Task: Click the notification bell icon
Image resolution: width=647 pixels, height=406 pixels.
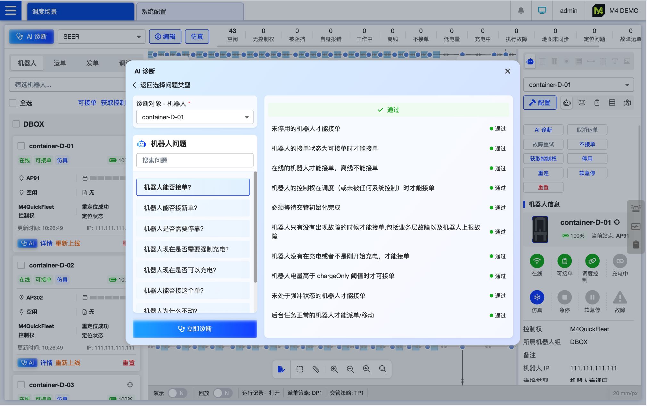Action: (521, 11)
